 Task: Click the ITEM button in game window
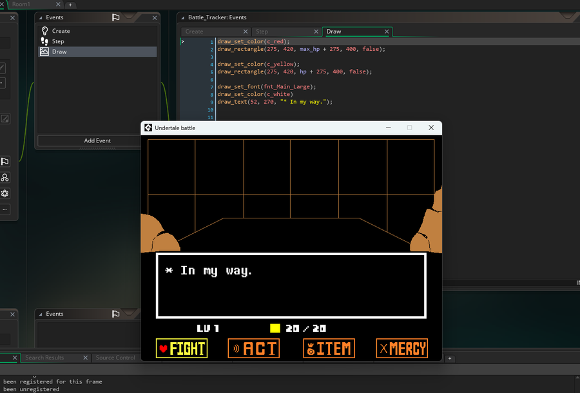pos(329,349)
